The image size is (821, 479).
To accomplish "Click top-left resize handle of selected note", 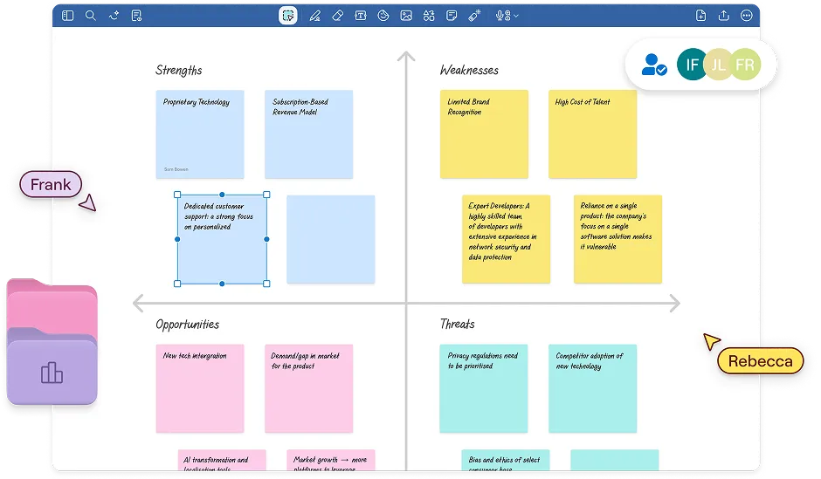I will point(177,195).
